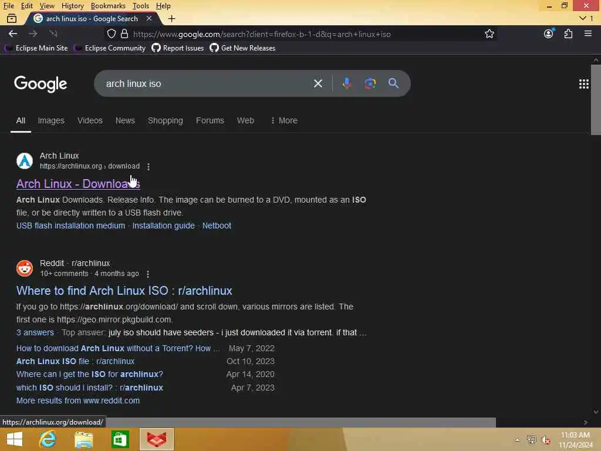
Task: Click the Google logo
Action: [40, 84]
